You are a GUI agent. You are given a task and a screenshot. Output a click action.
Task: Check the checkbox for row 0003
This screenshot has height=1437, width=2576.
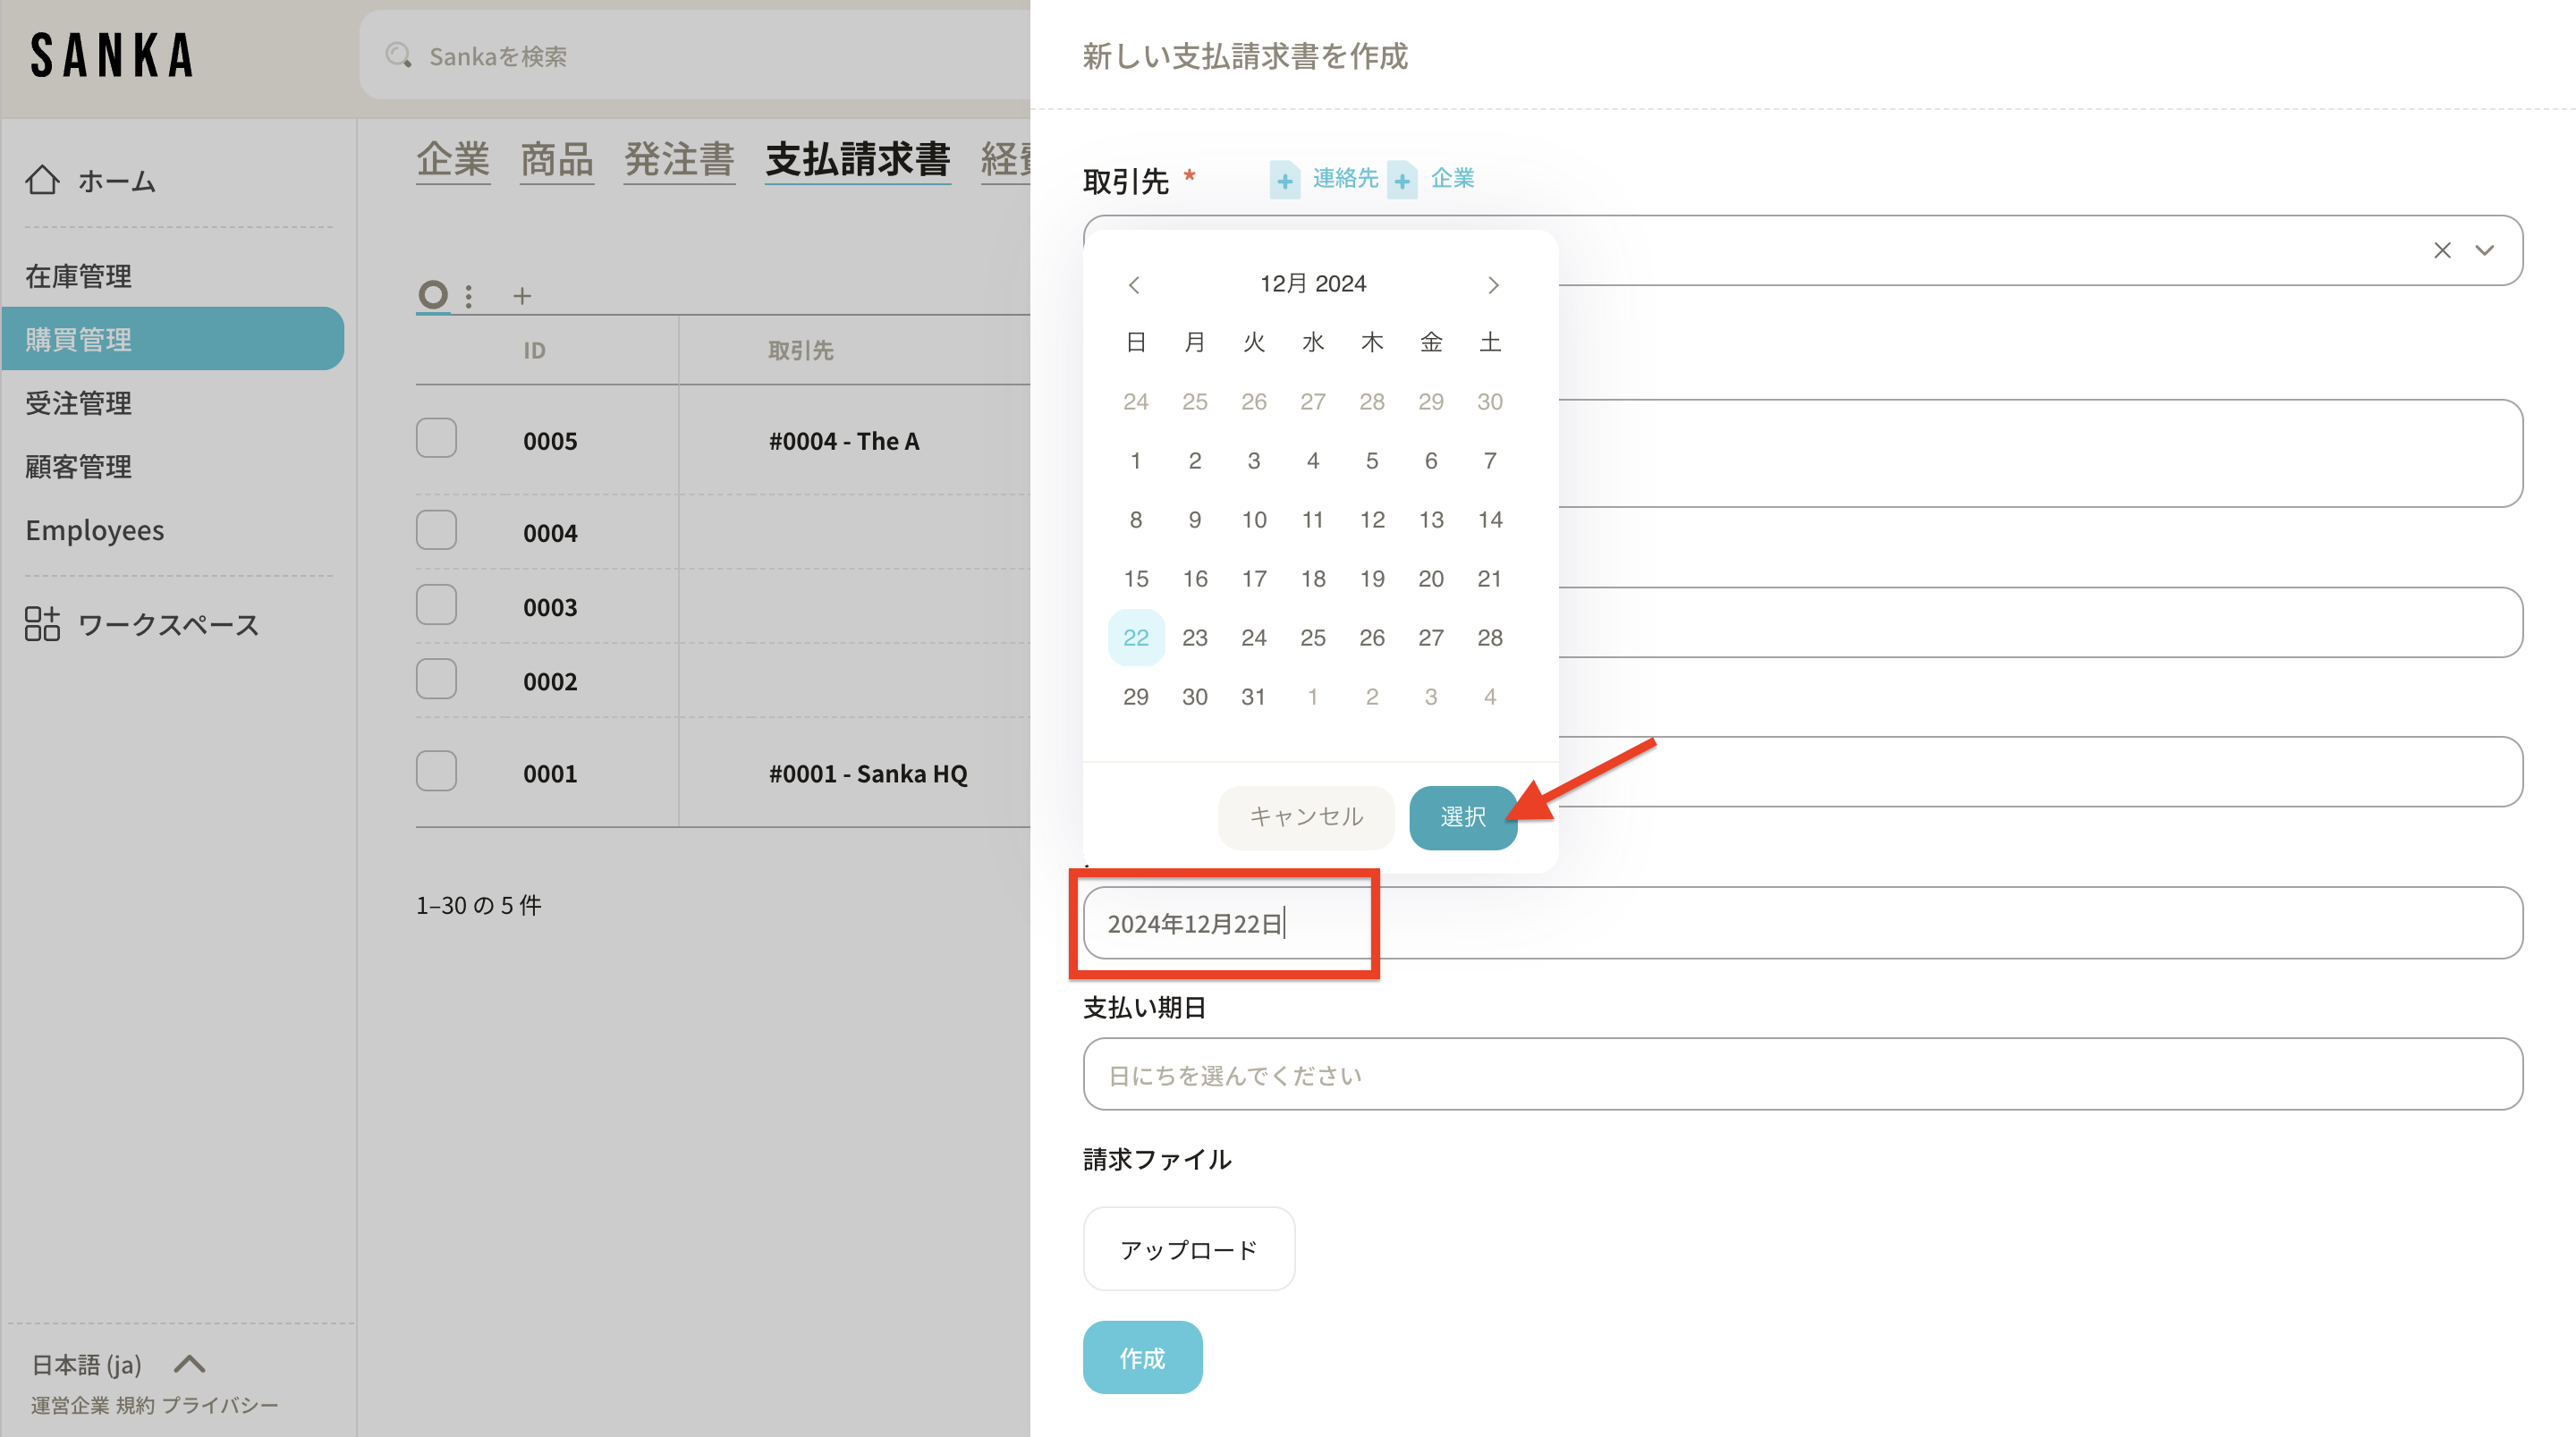pos(436,605)
